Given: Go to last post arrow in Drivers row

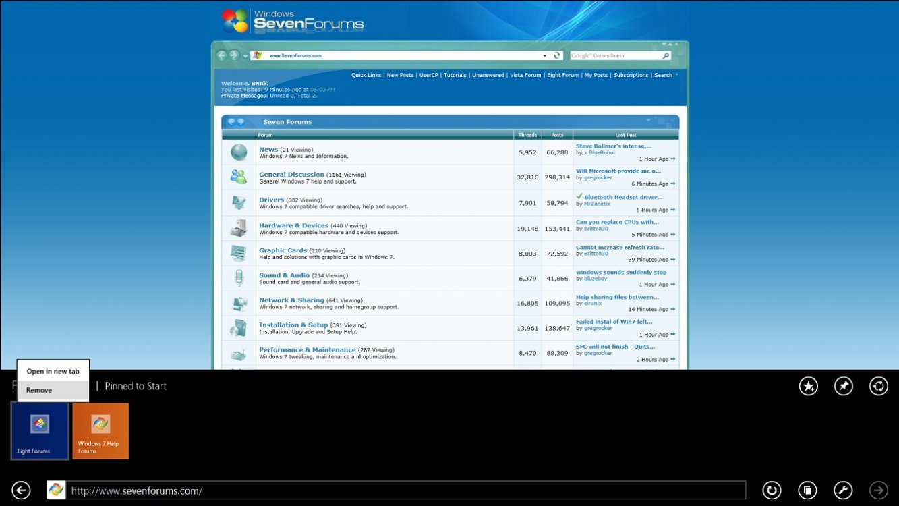Looking at the screenshot, I should [672, 210].
